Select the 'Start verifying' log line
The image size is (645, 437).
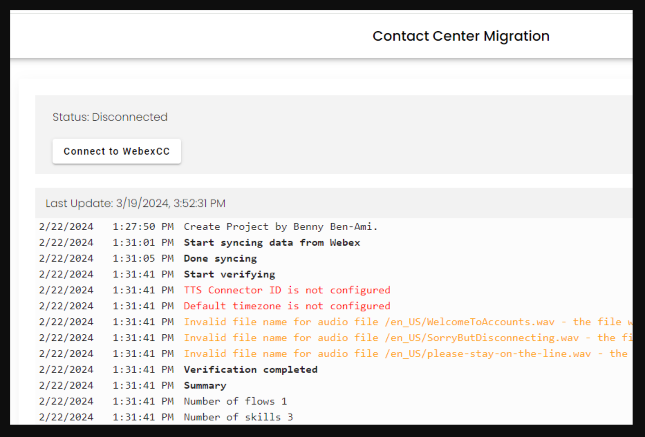point(230,274)
